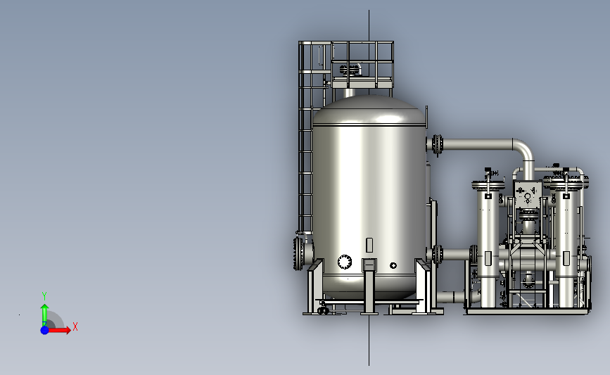
Task: Select the railed platform above the tank
Action: [x=362, y=65]
